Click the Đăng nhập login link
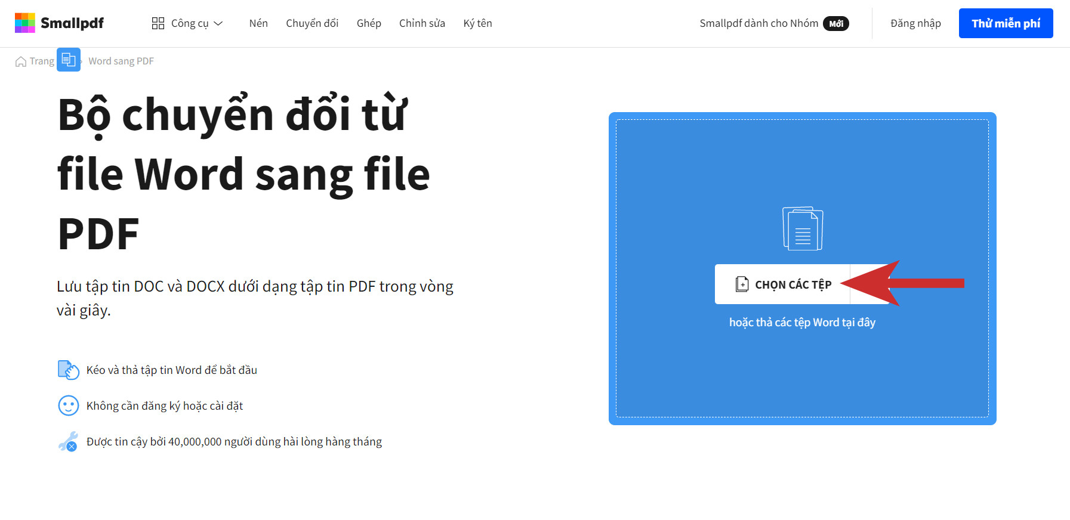The image size is (1070, 520). 915,23
